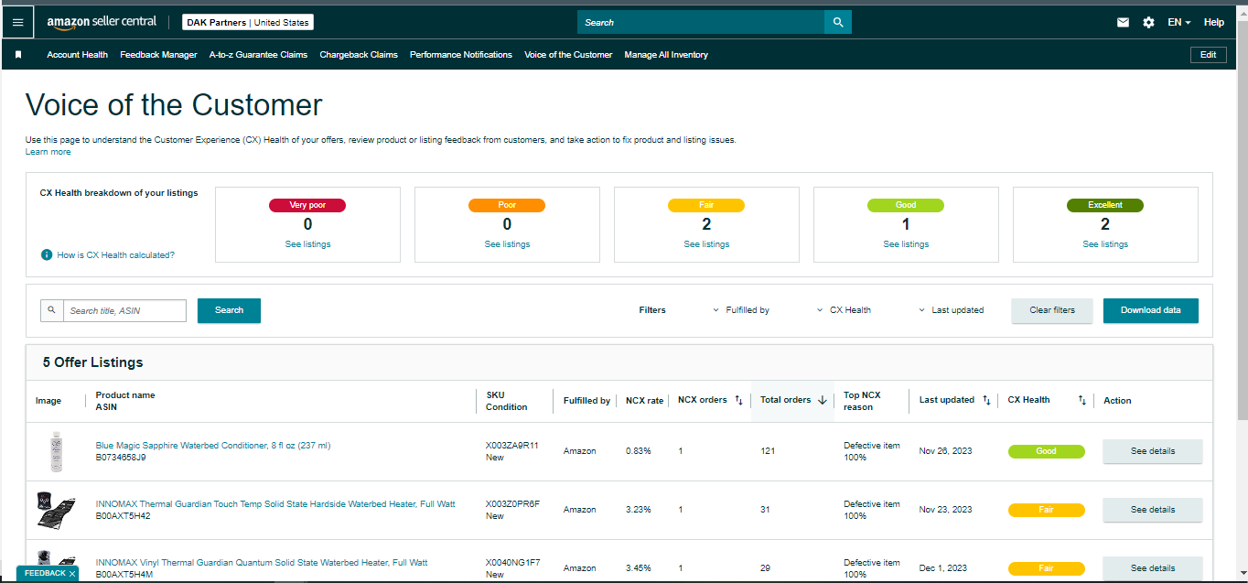Click the date Nov 26, 2023
The width and height of the screenshot is (1248, 583).
pos(946,451)
